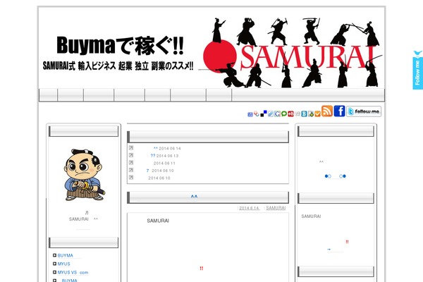The height and width of the screenshot is (282, 423).
Task: Click the Delicious black-and-blue squares bookmark icon
Action: (x=264, y=114)
